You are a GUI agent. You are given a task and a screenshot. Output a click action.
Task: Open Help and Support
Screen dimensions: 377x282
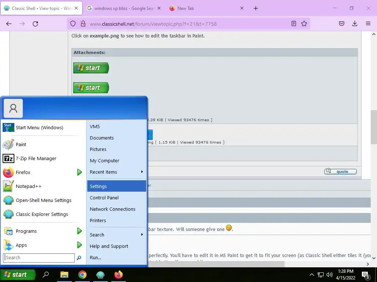tap(117, 246)
